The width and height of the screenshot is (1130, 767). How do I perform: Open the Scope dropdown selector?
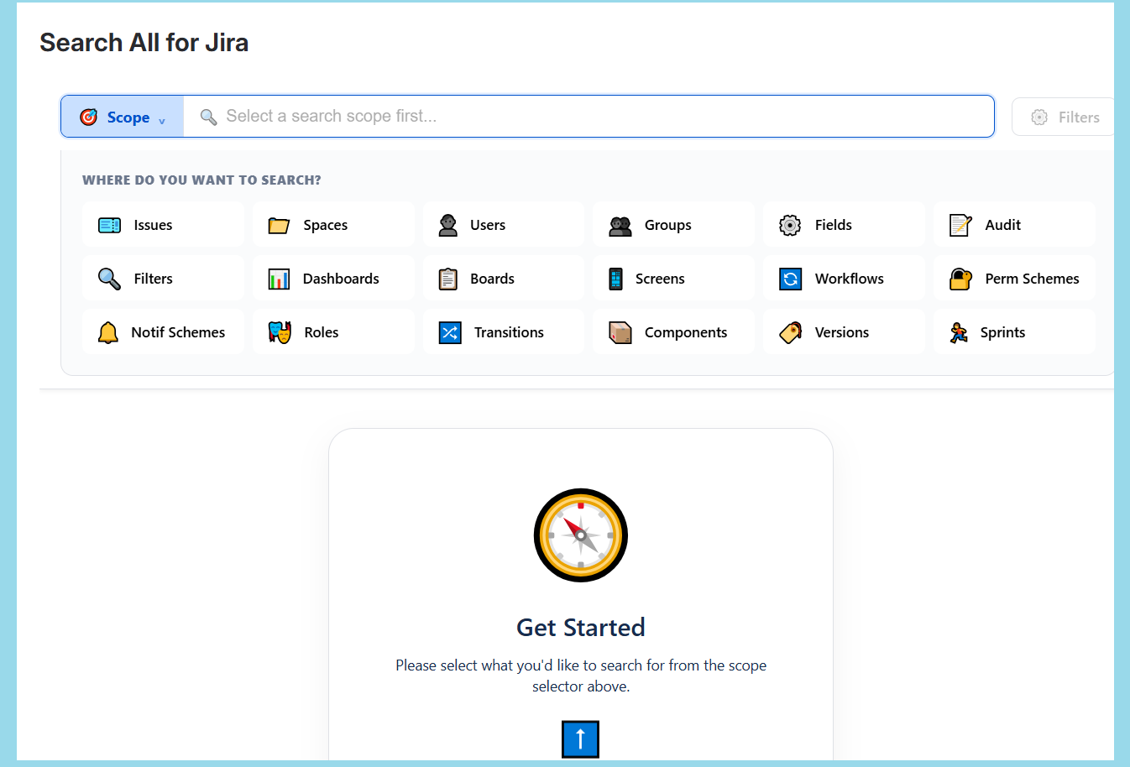[x=123, y=117]
